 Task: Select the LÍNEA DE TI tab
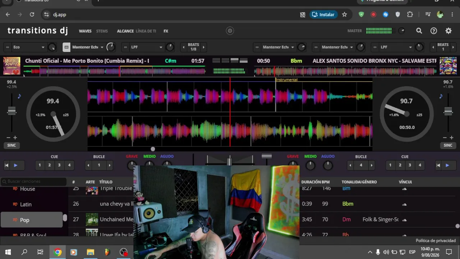[x=146, y=31]
